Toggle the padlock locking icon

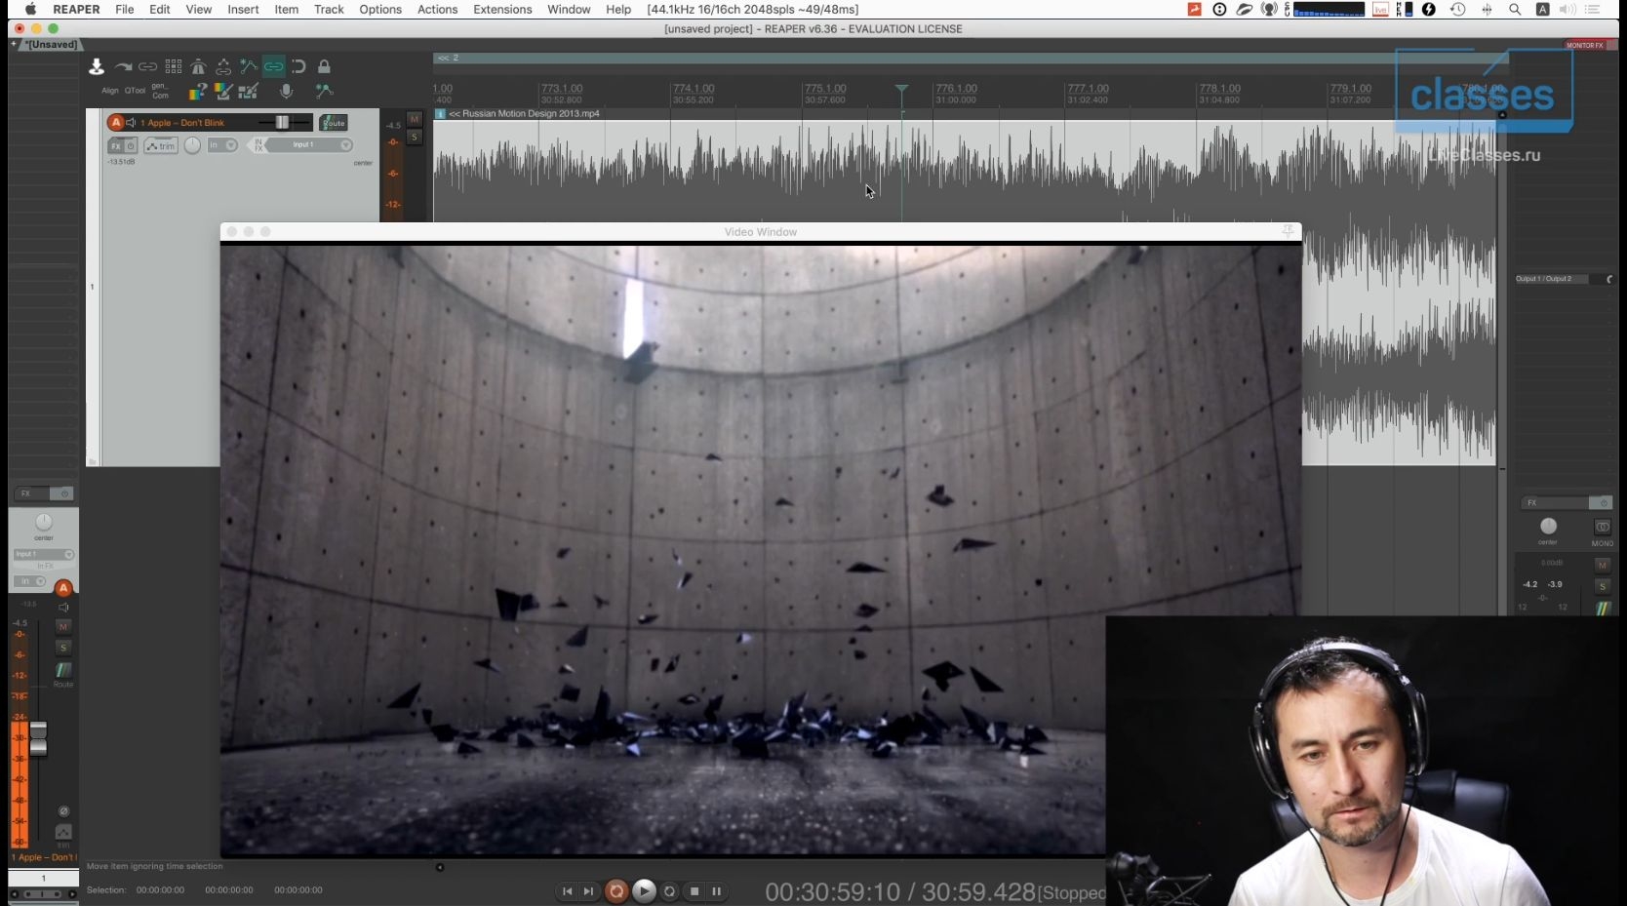pos(324,66)
